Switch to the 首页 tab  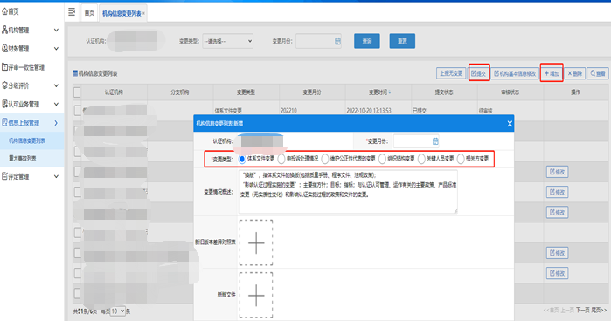[90, 13]
